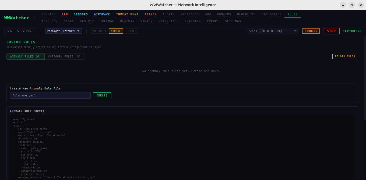This screenshot has width=366, height=180.
Task: Open the Midnight (Default) theme dropdown
Action: tap(64, 31)
